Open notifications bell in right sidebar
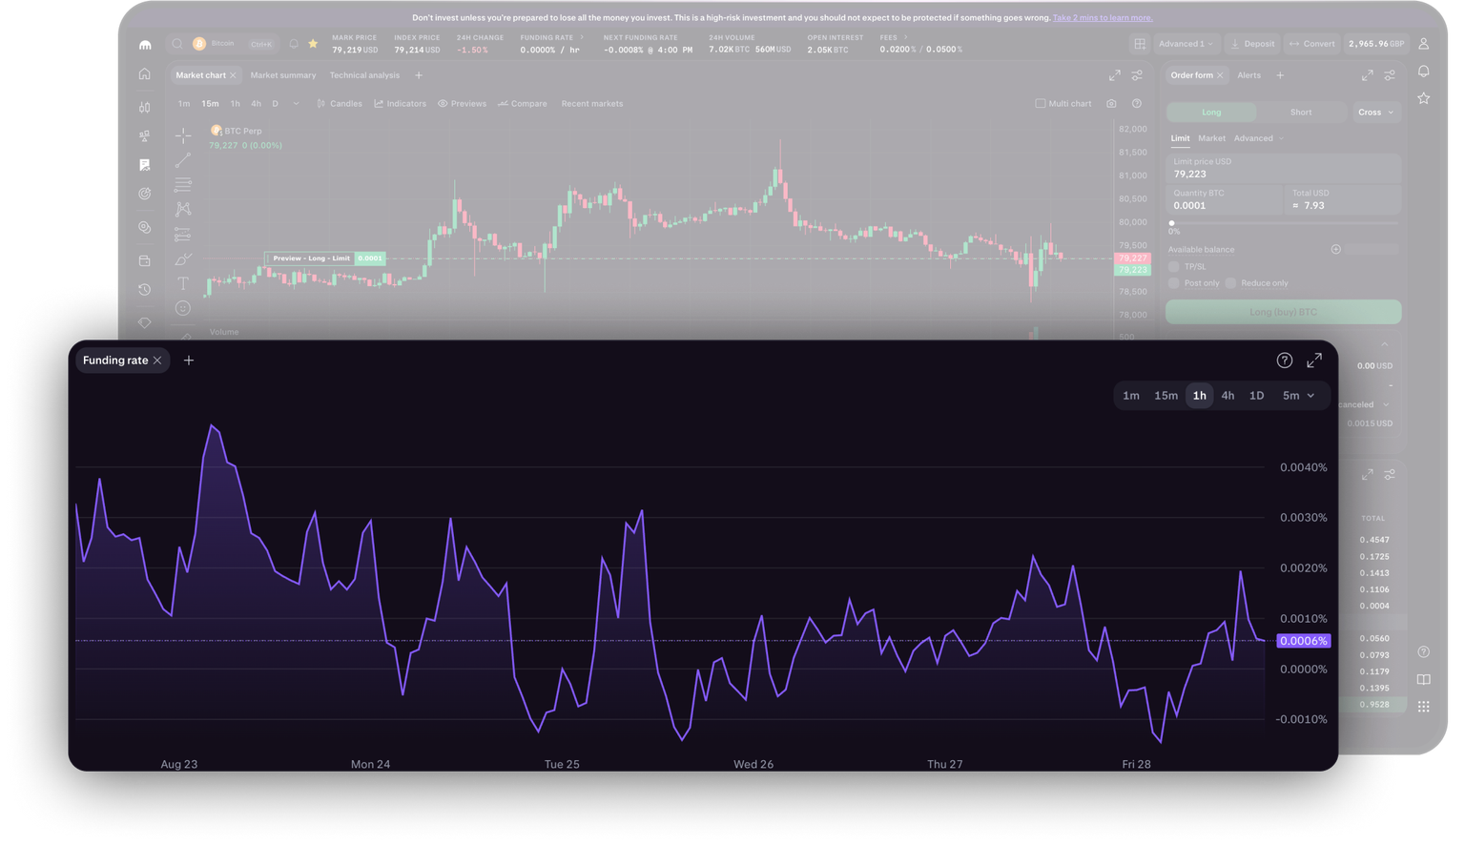The image size is (1465, 845). point(1424,72)
